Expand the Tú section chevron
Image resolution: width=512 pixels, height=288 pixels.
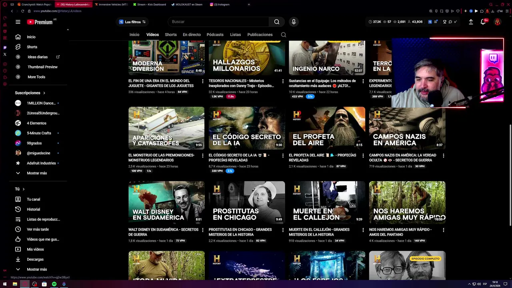click(x=24, y=189)
